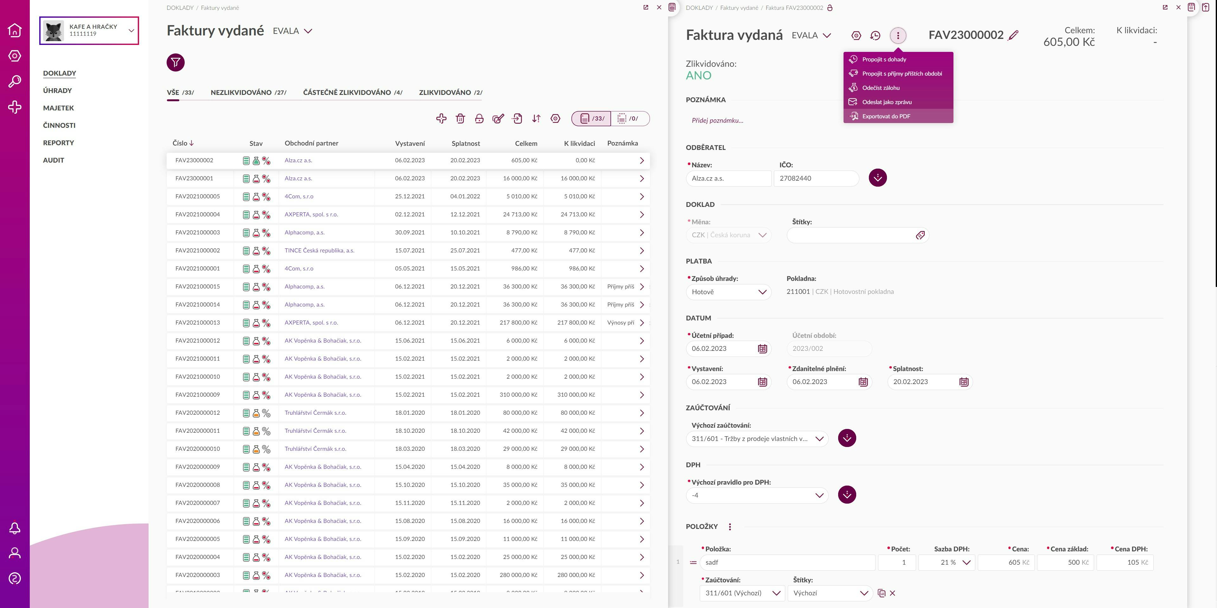Select Odečíst zálohu menu item
This screenshot has height=608, width=1217.
coord(898,88)
